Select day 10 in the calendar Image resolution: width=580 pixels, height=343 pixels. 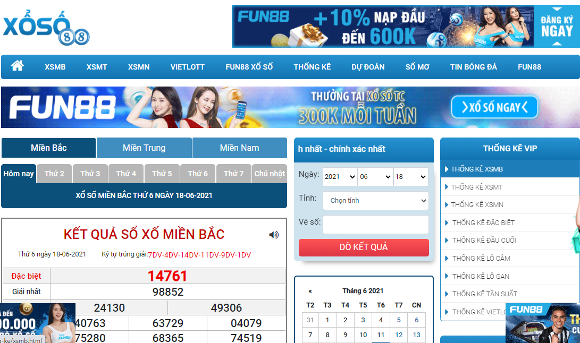(x=363, y=335)
